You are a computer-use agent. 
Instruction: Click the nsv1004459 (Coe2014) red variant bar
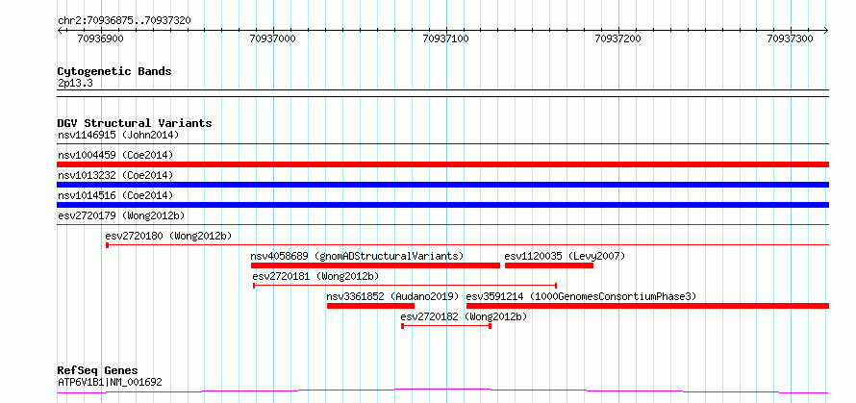tap(442, 164)
